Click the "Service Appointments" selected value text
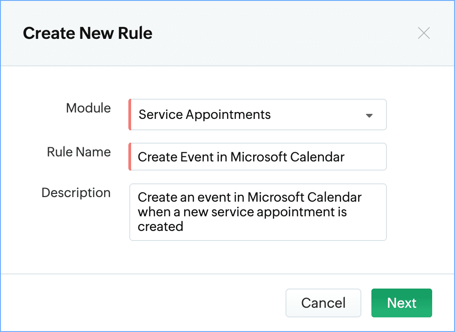 (205, 114)
